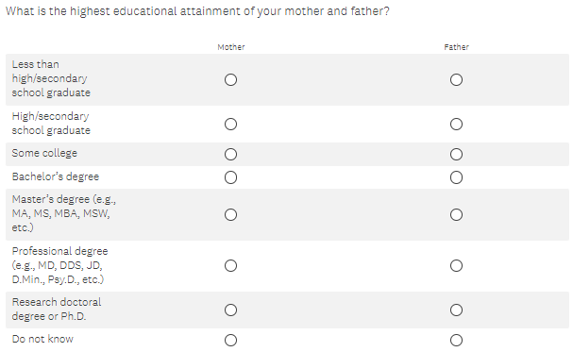The image size is (573, 352).
Task: Click the Mother column header
Action: (x=231, y=47)
